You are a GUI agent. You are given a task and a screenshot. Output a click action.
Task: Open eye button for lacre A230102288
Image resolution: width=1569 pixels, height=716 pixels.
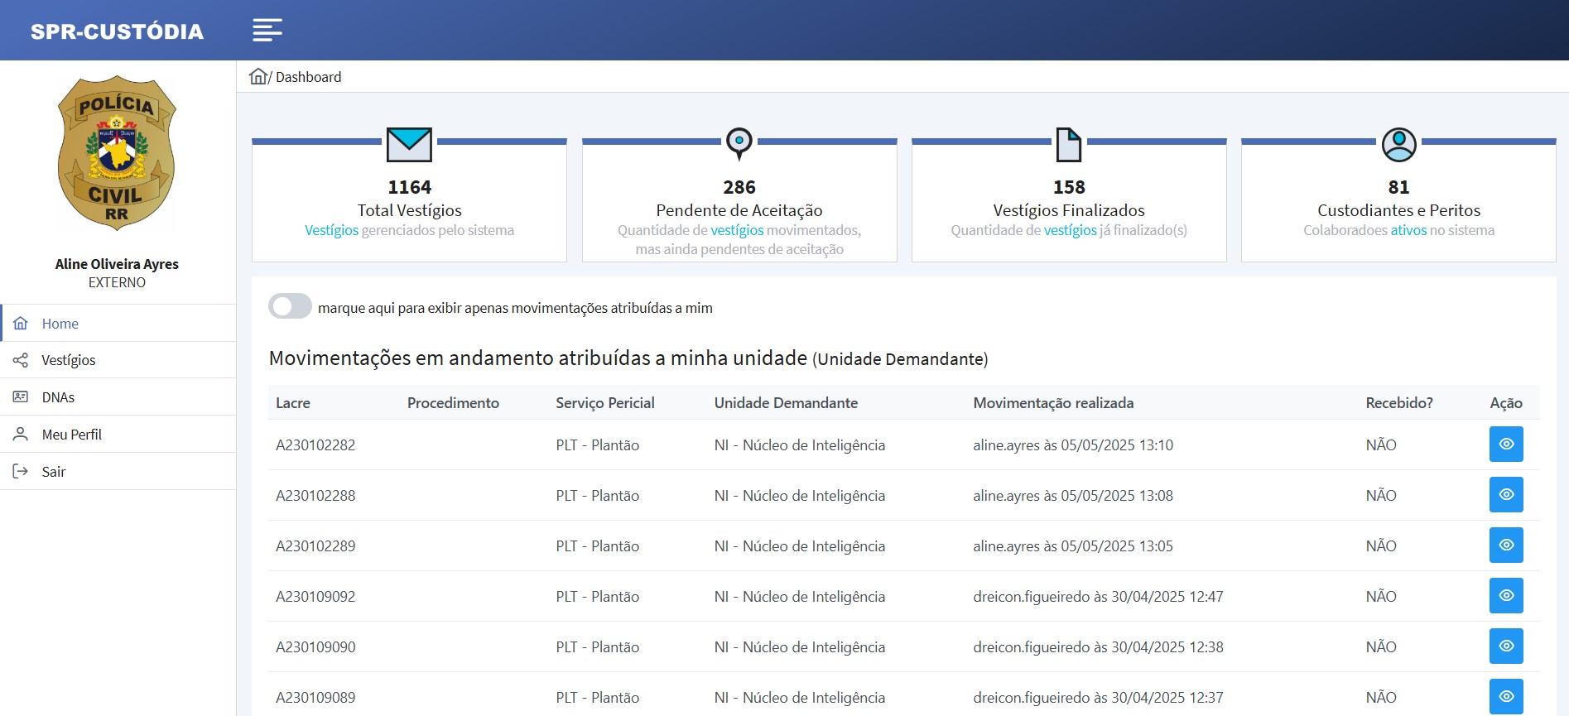(x=1506, y=495)
